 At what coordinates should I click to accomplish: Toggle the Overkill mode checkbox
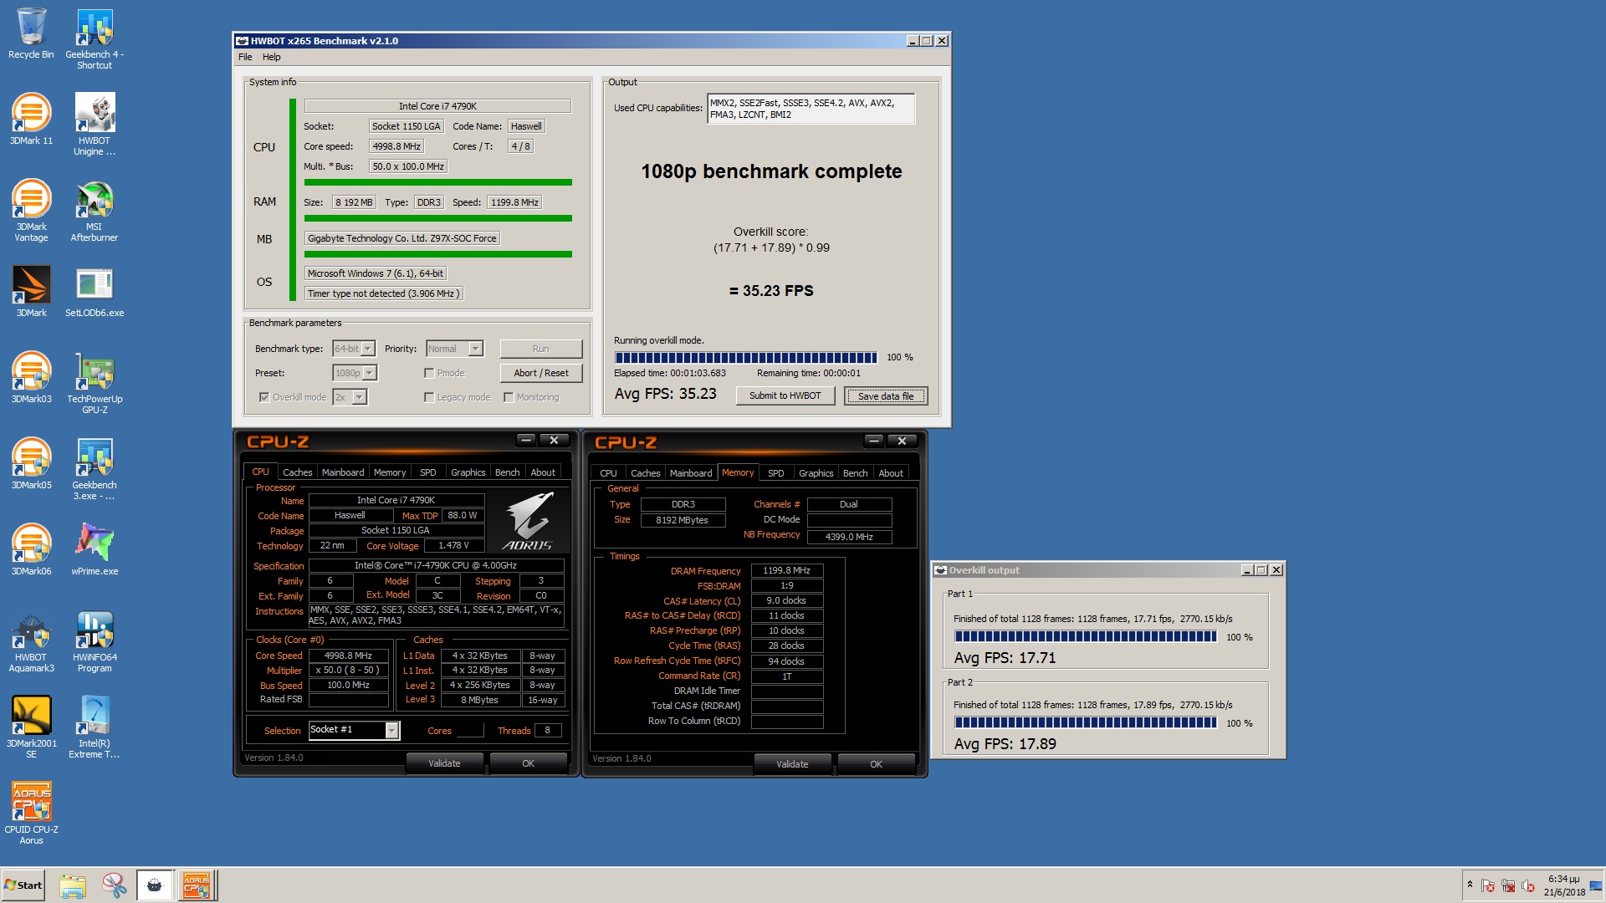click(x=264, y=397)
